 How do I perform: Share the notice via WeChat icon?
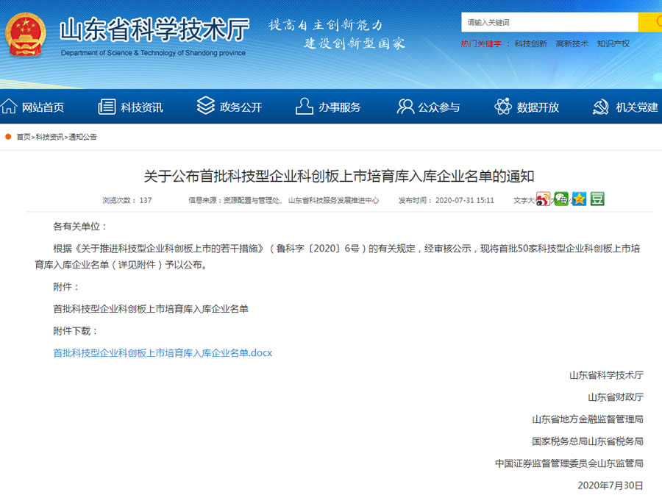(x=561, y=199)
